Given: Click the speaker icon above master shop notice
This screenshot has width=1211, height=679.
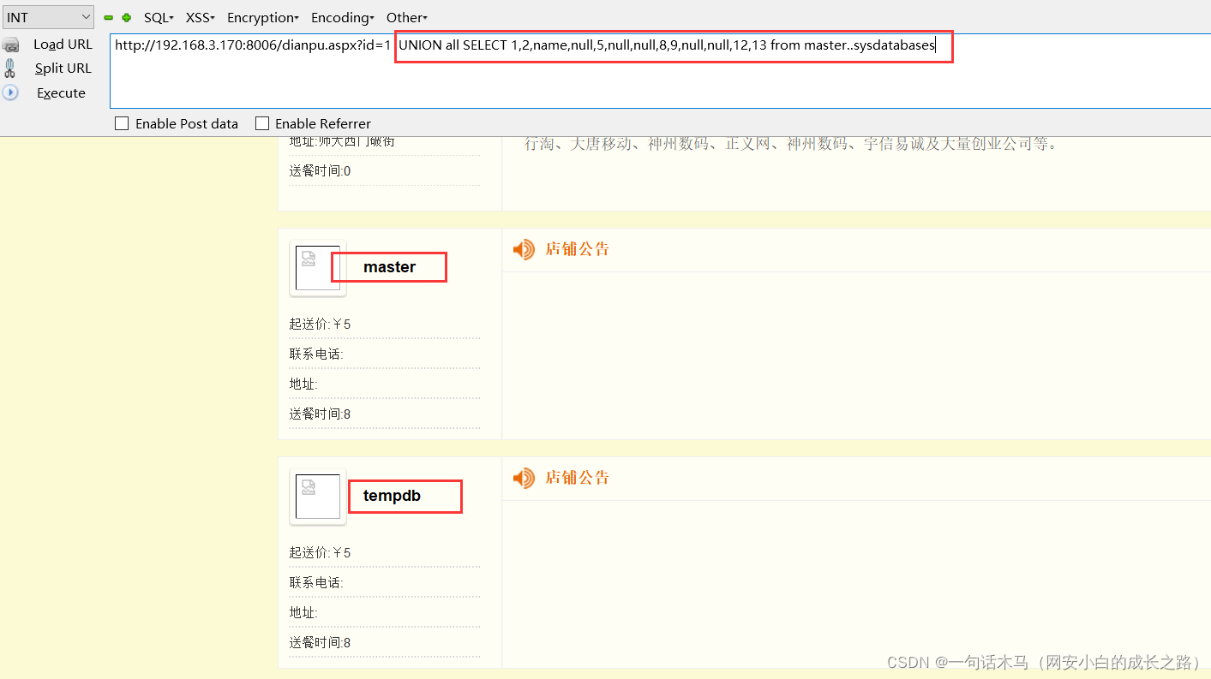Looking at the screenshot, I should 524,249.
